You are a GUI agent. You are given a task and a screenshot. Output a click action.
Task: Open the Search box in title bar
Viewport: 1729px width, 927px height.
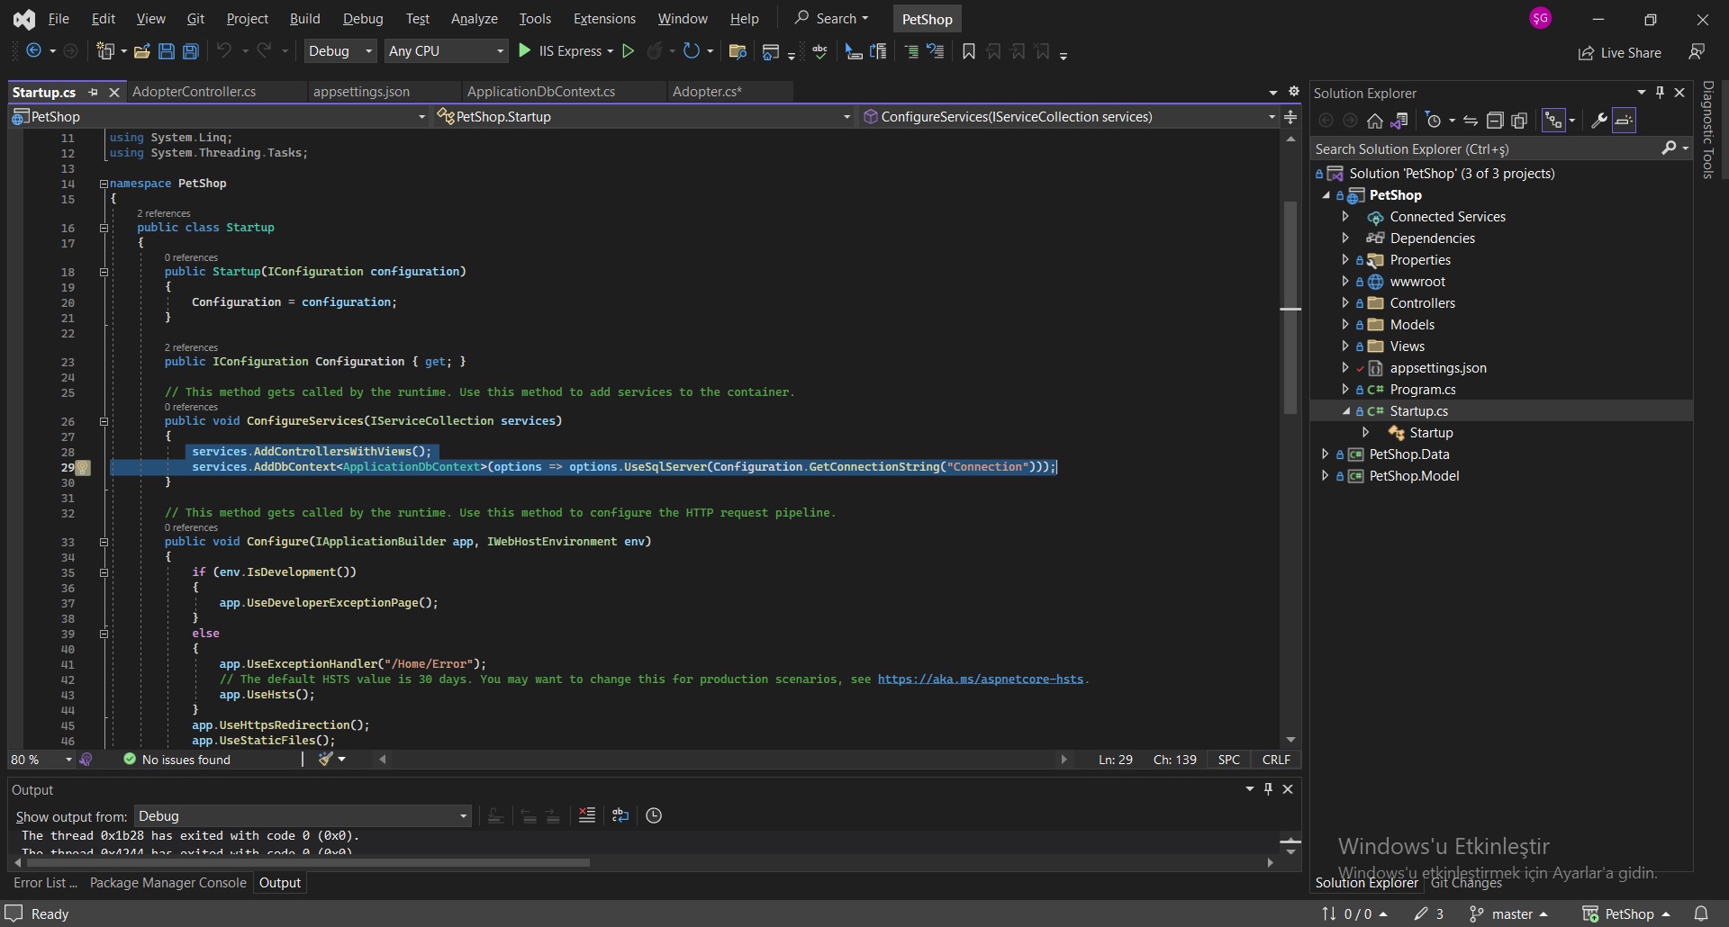tap(831, 18)
